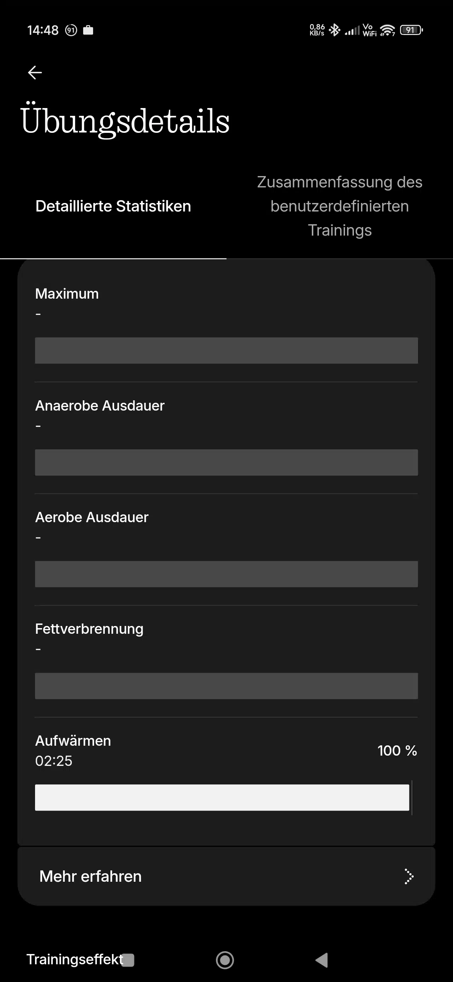The width and height of the screenshot is (453, 982).
Task: Tap the Aerobe Ausdauer zone bar
Action: (226, 574)
